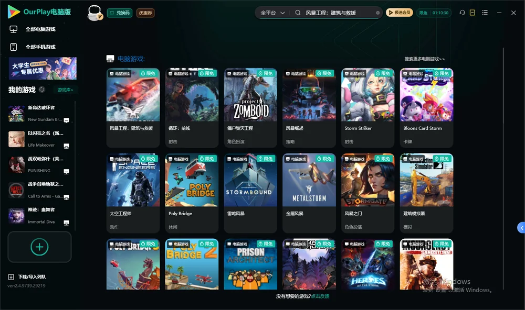Click 限免 badge on Poly Bridge card
Image resolution: width=525 pixels, height=310 pixels.
pos(207,159)
